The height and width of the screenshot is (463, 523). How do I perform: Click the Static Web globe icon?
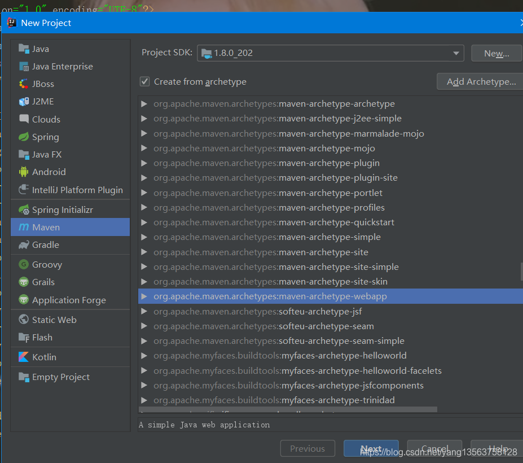click(24, 320)
